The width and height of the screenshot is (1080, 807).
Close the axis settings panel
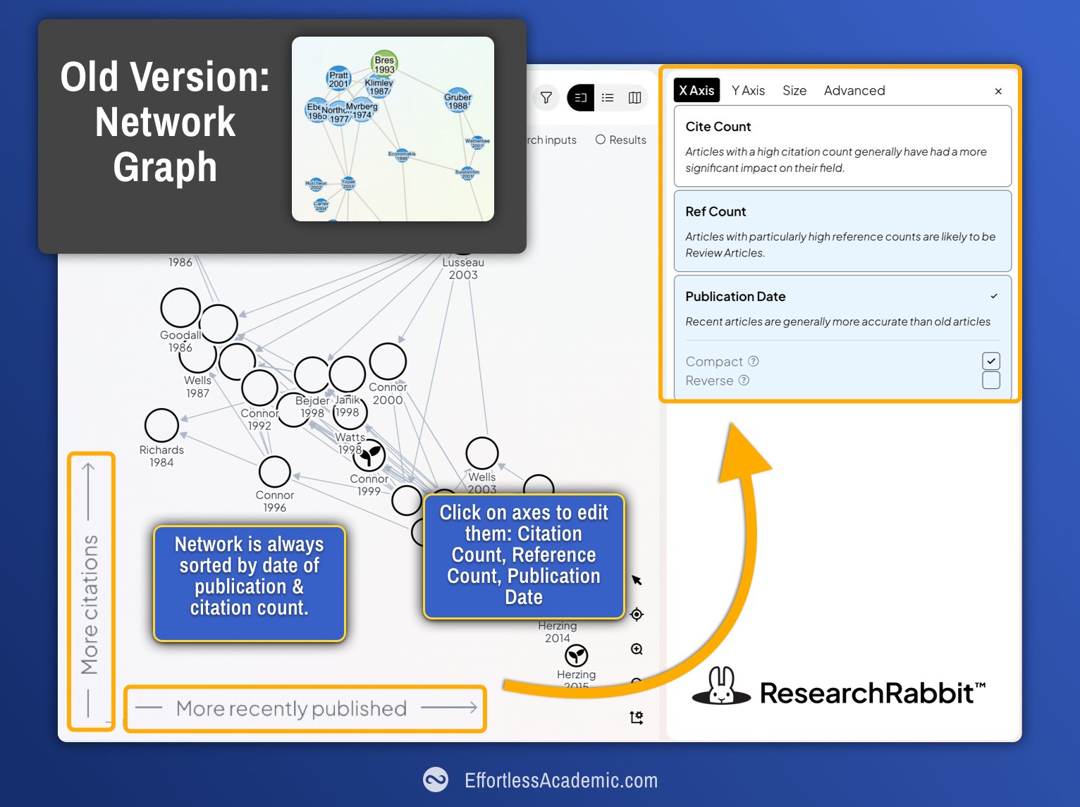pyautogui.click(x=998, y=91)
